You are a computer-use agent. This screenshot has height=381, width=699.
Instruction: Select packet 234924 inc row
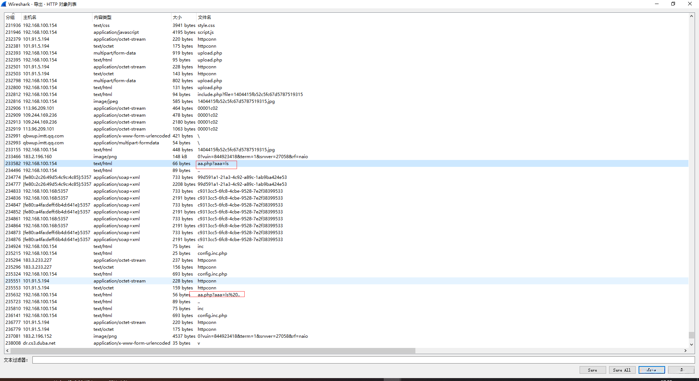[346, 246]
